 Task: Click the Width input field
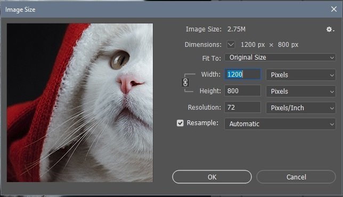click(x=242, y=75)
